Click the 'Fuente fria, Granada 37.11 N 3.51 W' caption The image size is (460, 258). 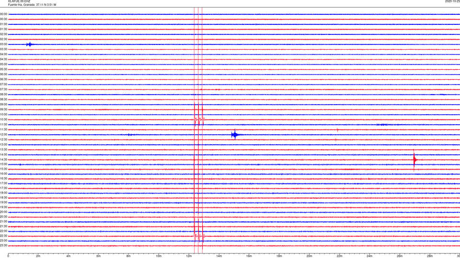coord(32,5)
